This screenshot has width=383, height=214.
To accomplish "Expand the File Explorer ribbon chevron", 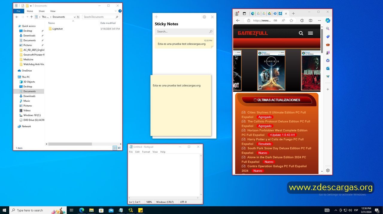I will click(116, 11).
